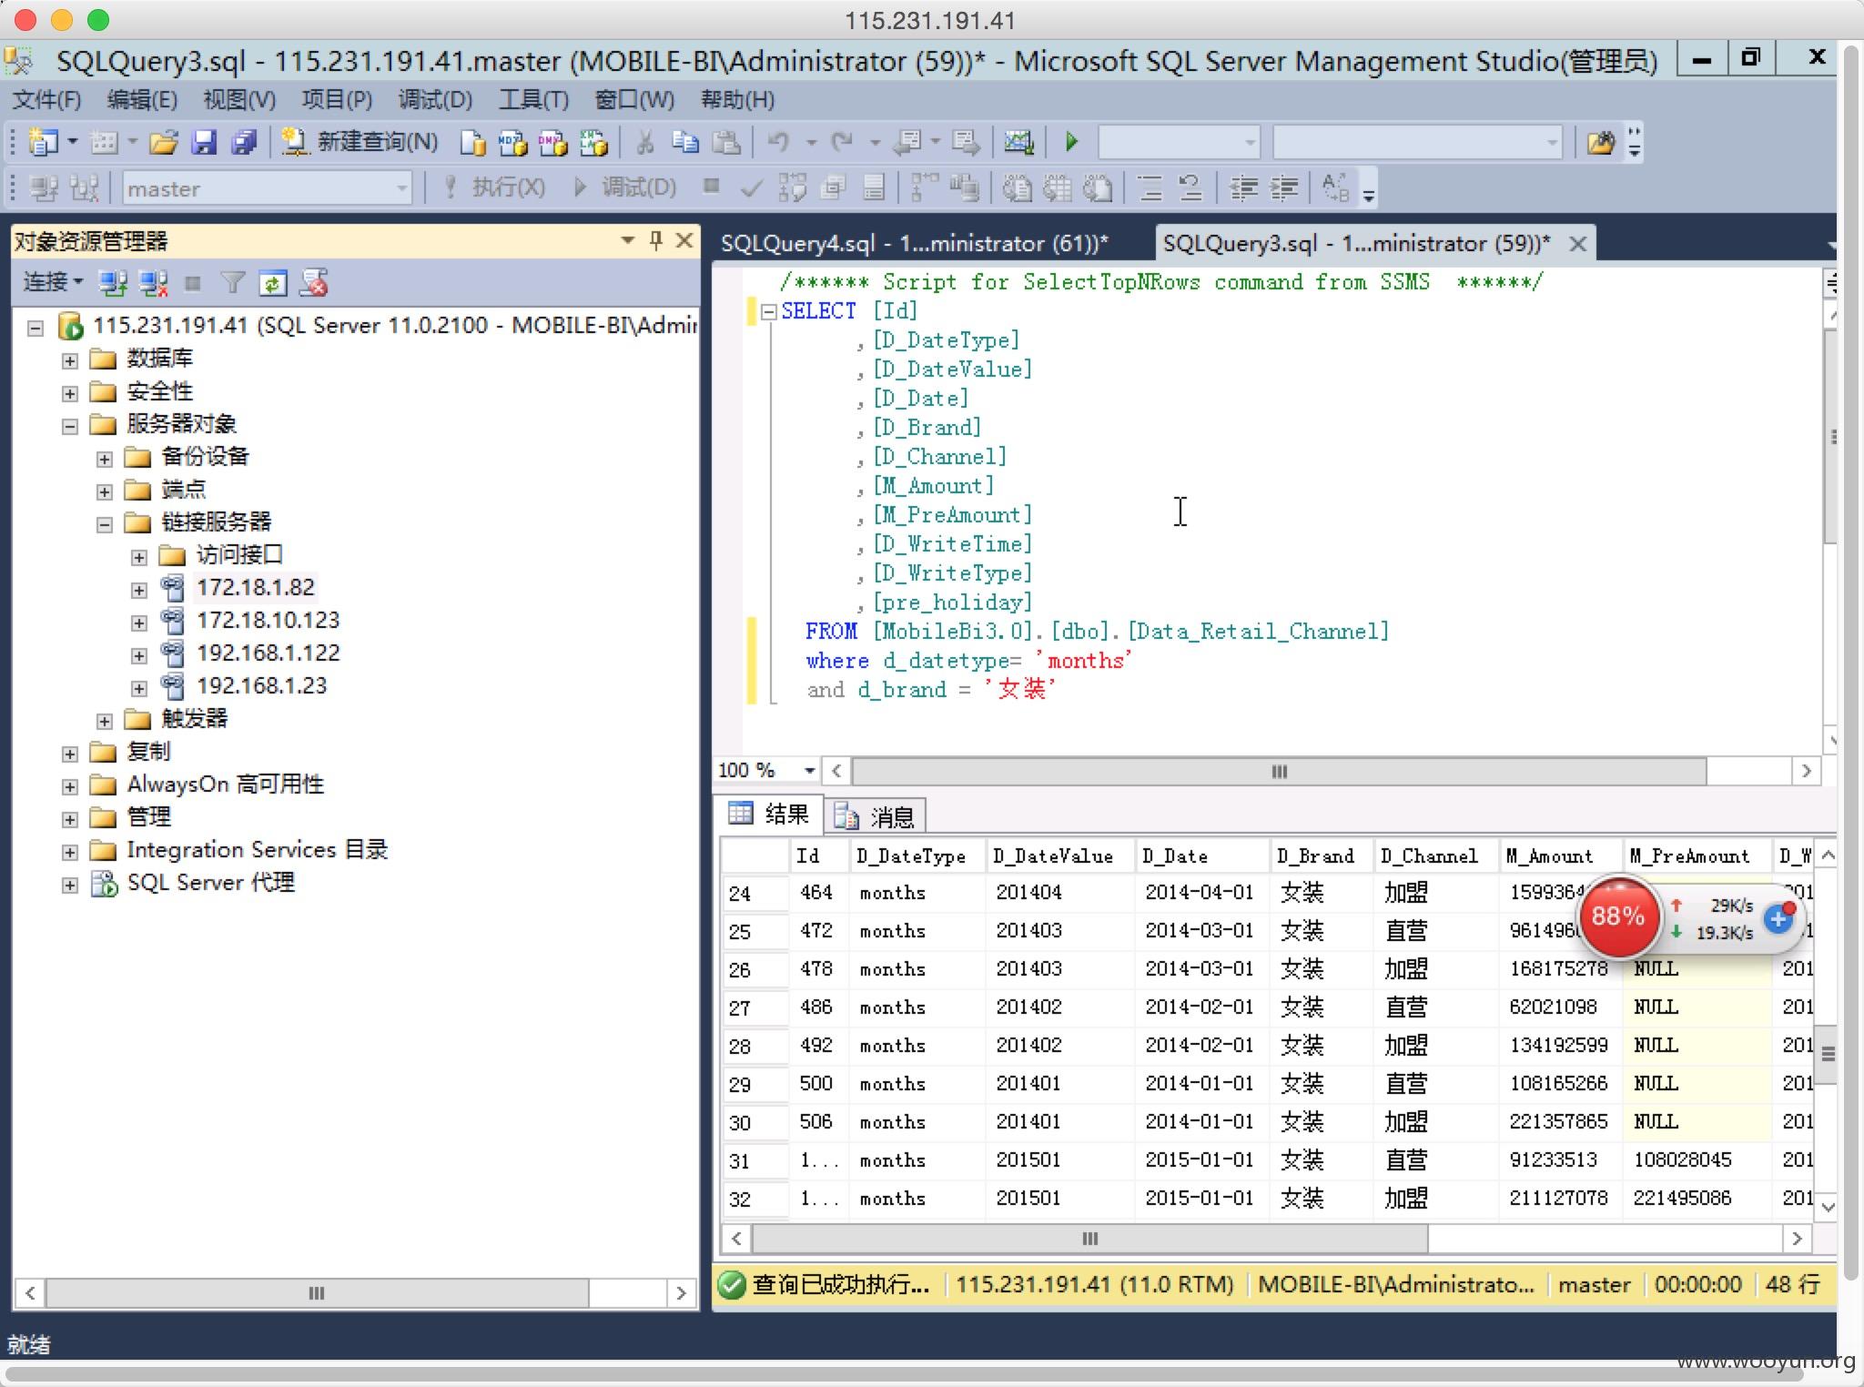Click the Paste clipboard icon
The image size is (1864, 1387).
(x=725, y=142)
